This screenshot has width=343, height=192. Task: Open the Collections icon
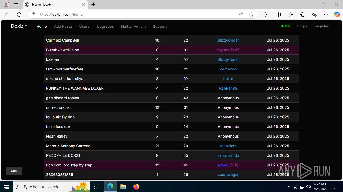coord(302,14)
